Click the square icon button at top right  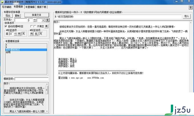click(191, 7)
